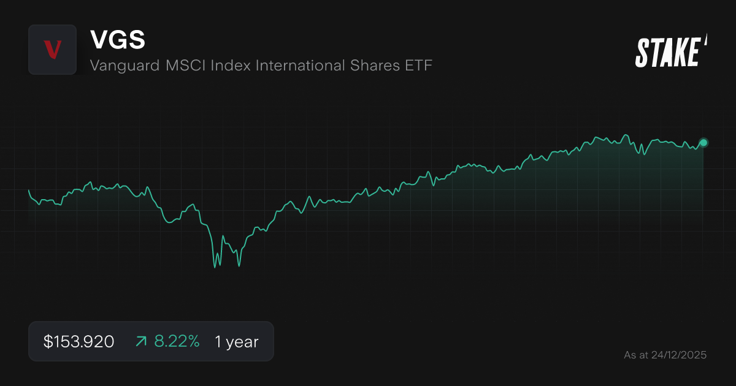
Task: Toggle the 8.22% percentage display
Action: pyautogui.click(x=177, y=341)
